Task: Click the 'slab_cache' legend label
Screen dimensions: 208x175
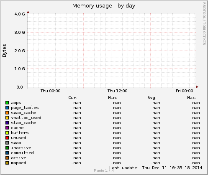Action: click(x=23, y=123)
